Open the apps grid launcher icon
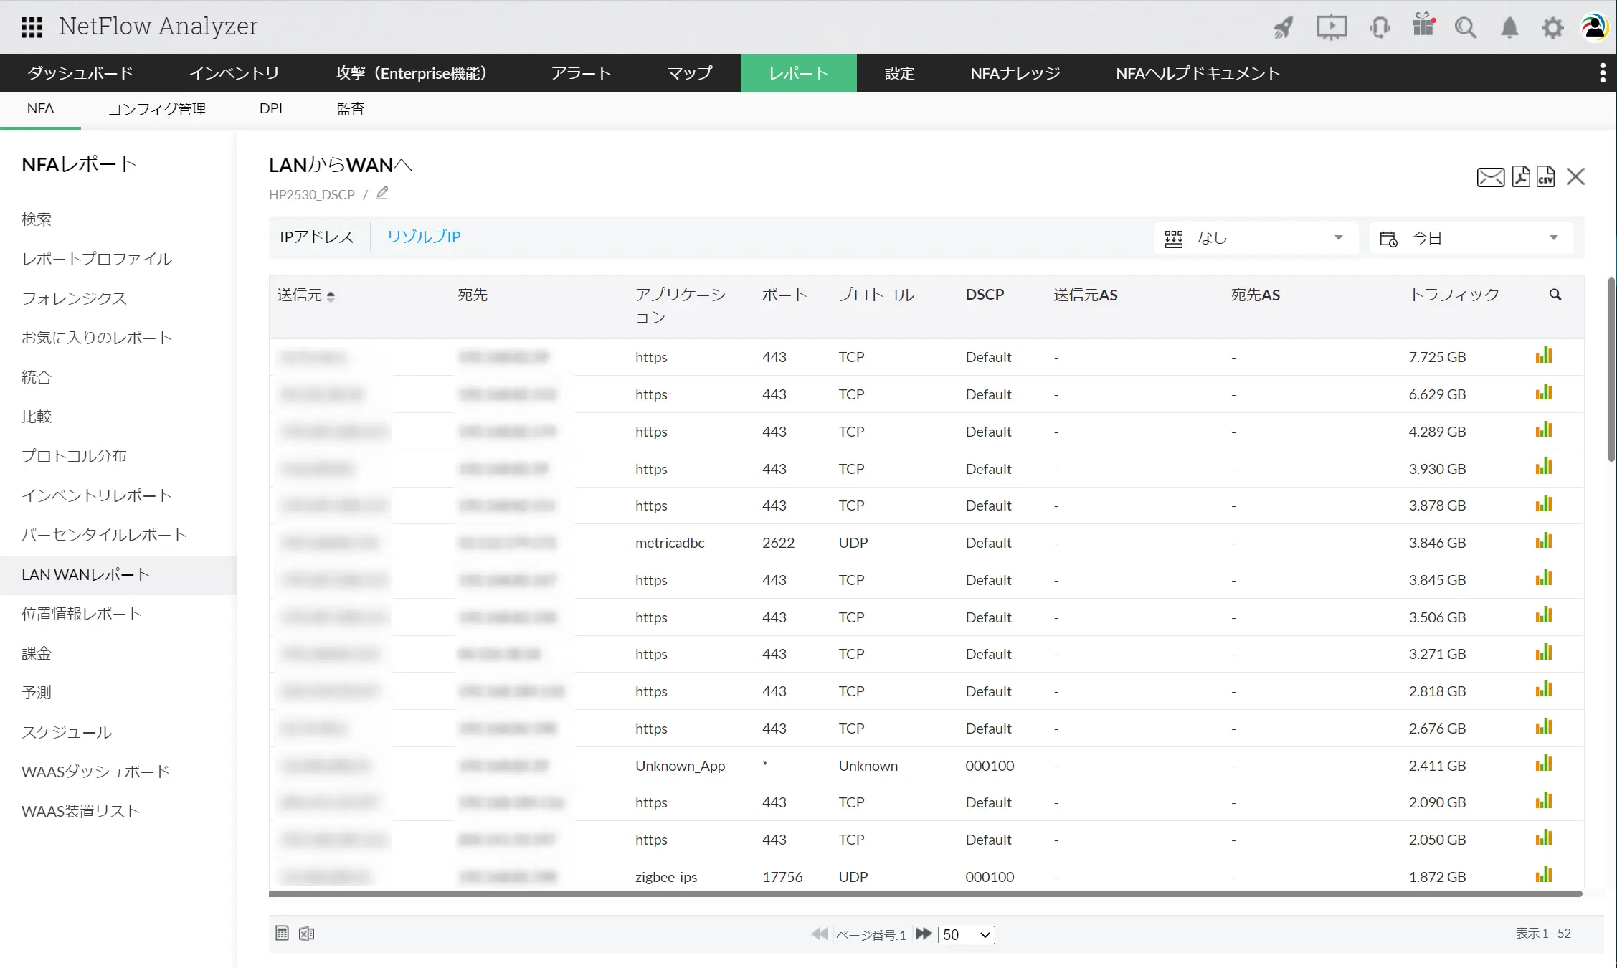The width and height of the screenshot is (1617, 968). [x=32, y=27]
